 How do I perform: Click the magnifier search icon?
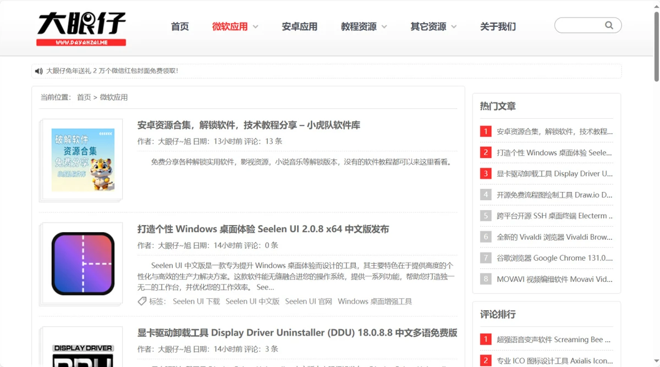609,25
